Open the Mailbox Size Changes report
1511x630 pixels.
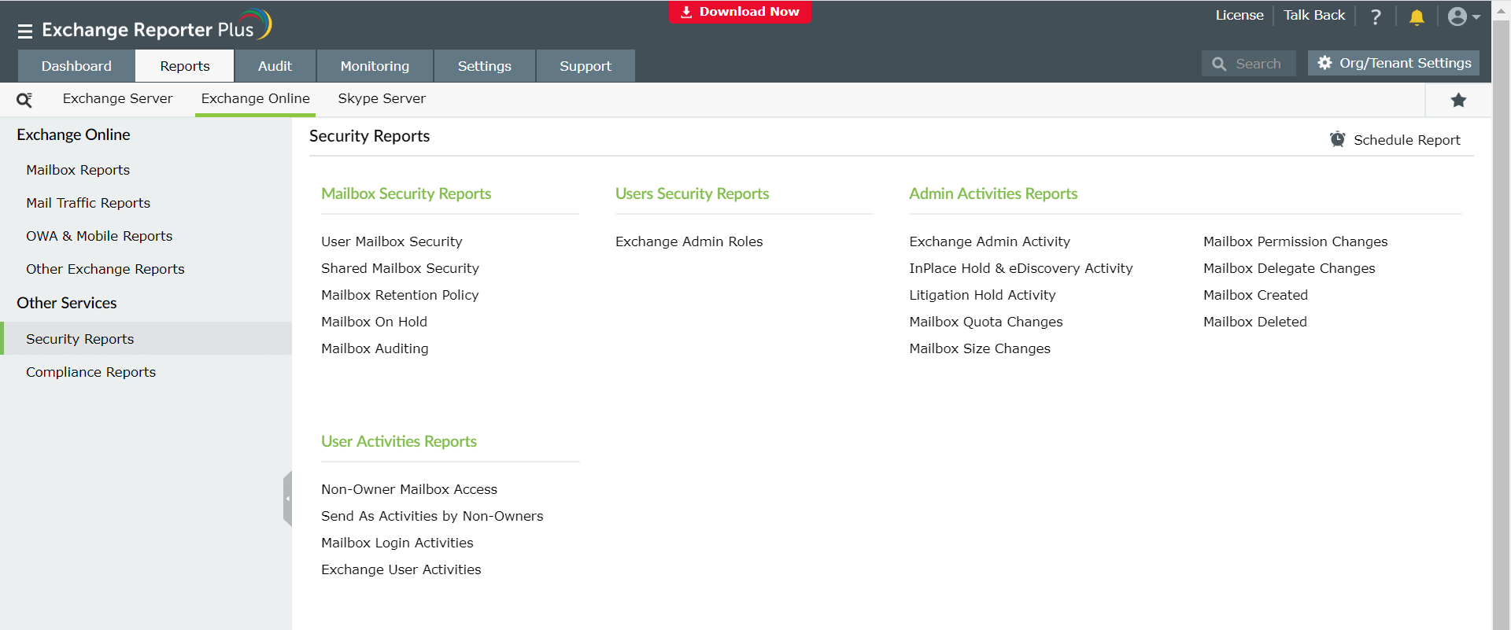980,348
